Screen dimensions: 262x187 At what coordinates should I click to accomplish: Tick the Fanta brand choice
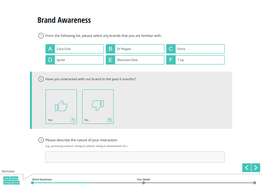point(199,49)
